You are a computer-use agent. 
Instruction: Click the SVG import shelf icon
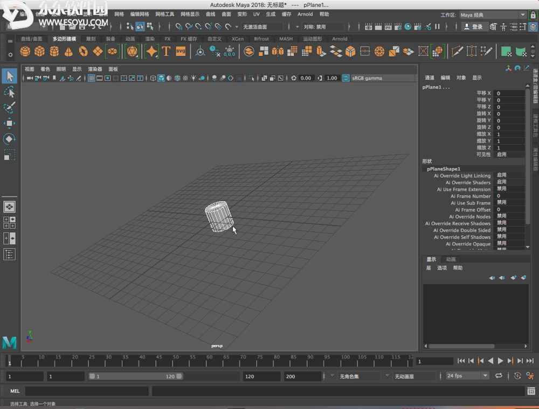pos(181,52)
